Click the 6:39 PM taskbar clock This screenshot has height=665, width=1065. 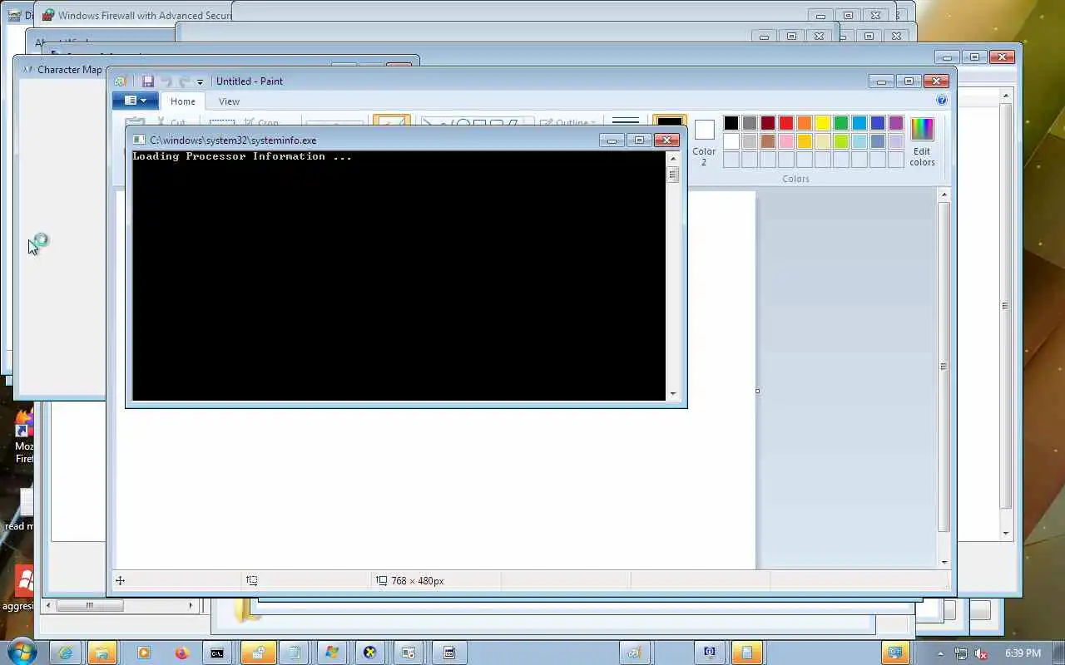click(x=1023, y=653)
